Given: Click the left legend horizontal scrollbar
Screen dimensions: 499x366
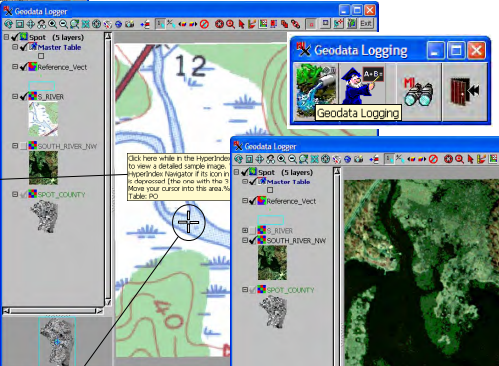Looking at the screenshot, I should coord(53,311).
